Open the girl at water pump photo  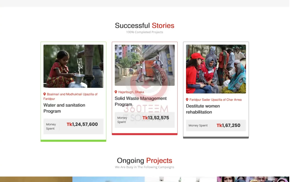tap(73, 66)
